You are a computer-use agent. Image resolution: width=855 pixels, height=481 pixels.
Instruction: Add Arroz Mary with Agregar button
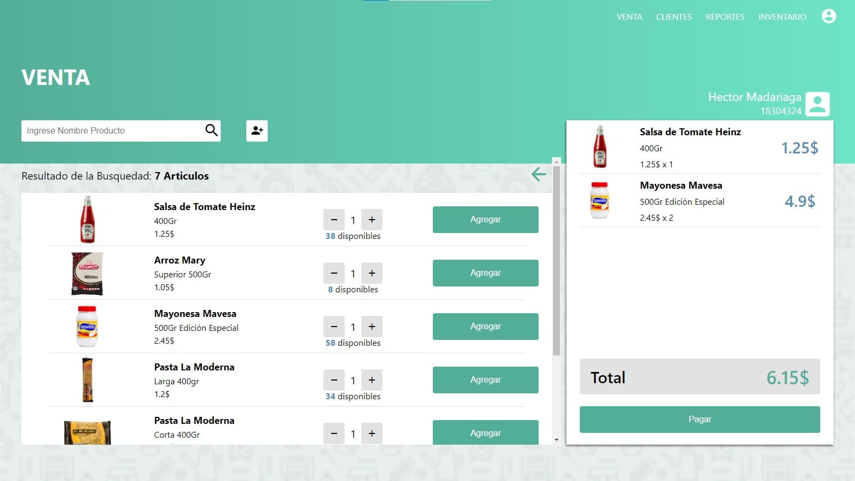tap(486, 273)
